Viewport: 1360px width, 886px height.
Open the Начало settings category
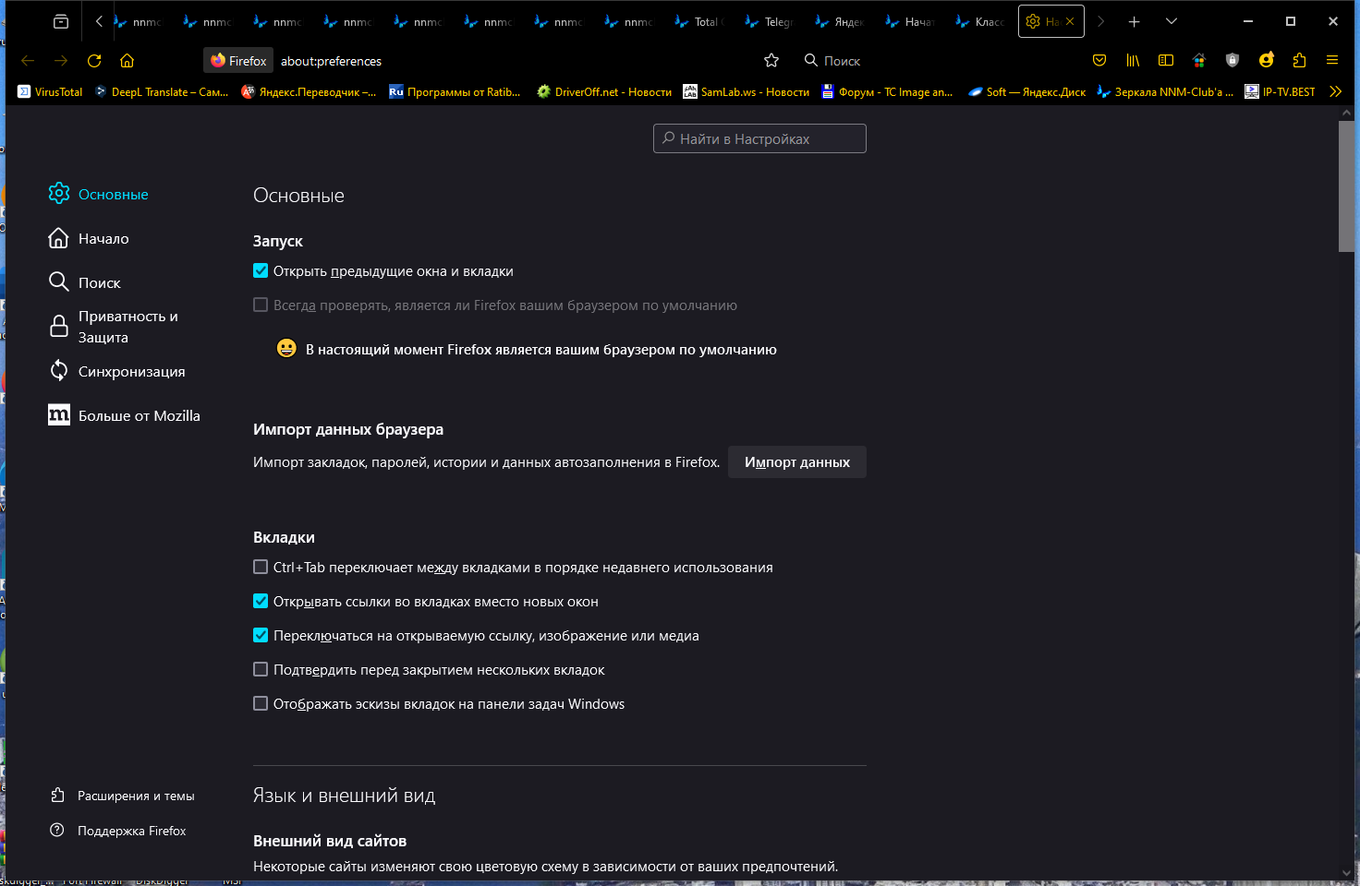(x=90, y=238)
